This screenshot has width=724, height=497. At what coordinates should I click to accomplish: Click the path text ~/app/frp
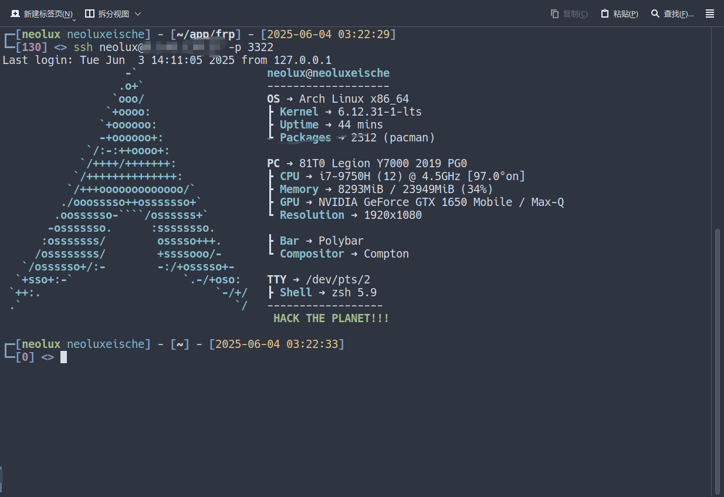click(x=205, y=35)
